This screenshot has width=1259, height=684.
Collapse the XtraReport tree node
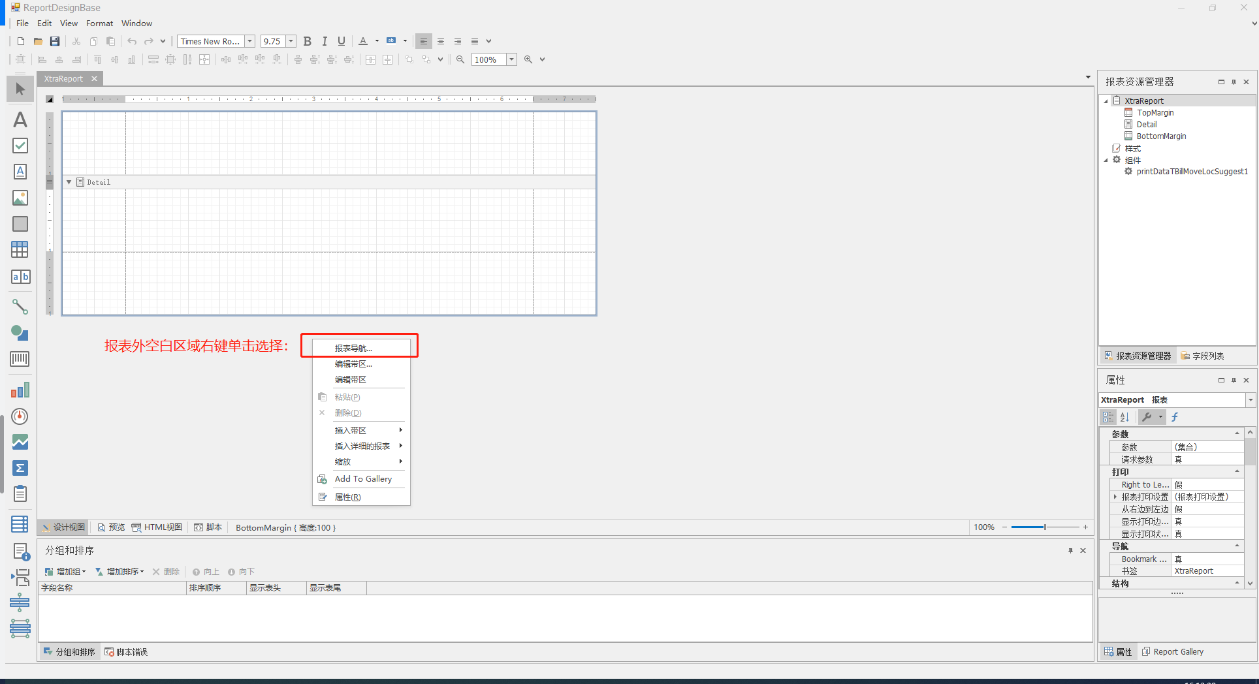point(1106,101)
